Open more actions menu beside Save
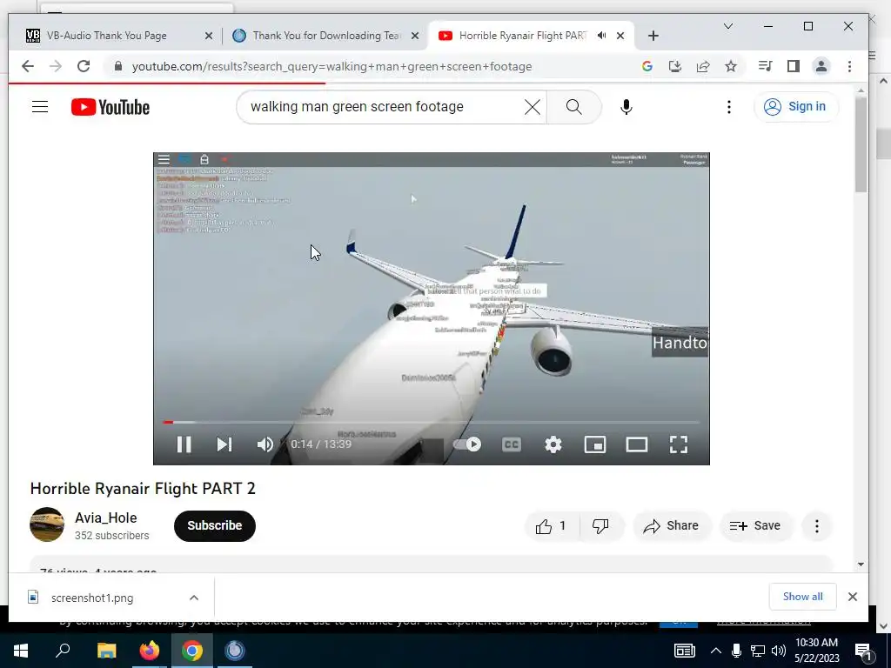This screenshot has width=891, height=668. [x=816, y=526]
